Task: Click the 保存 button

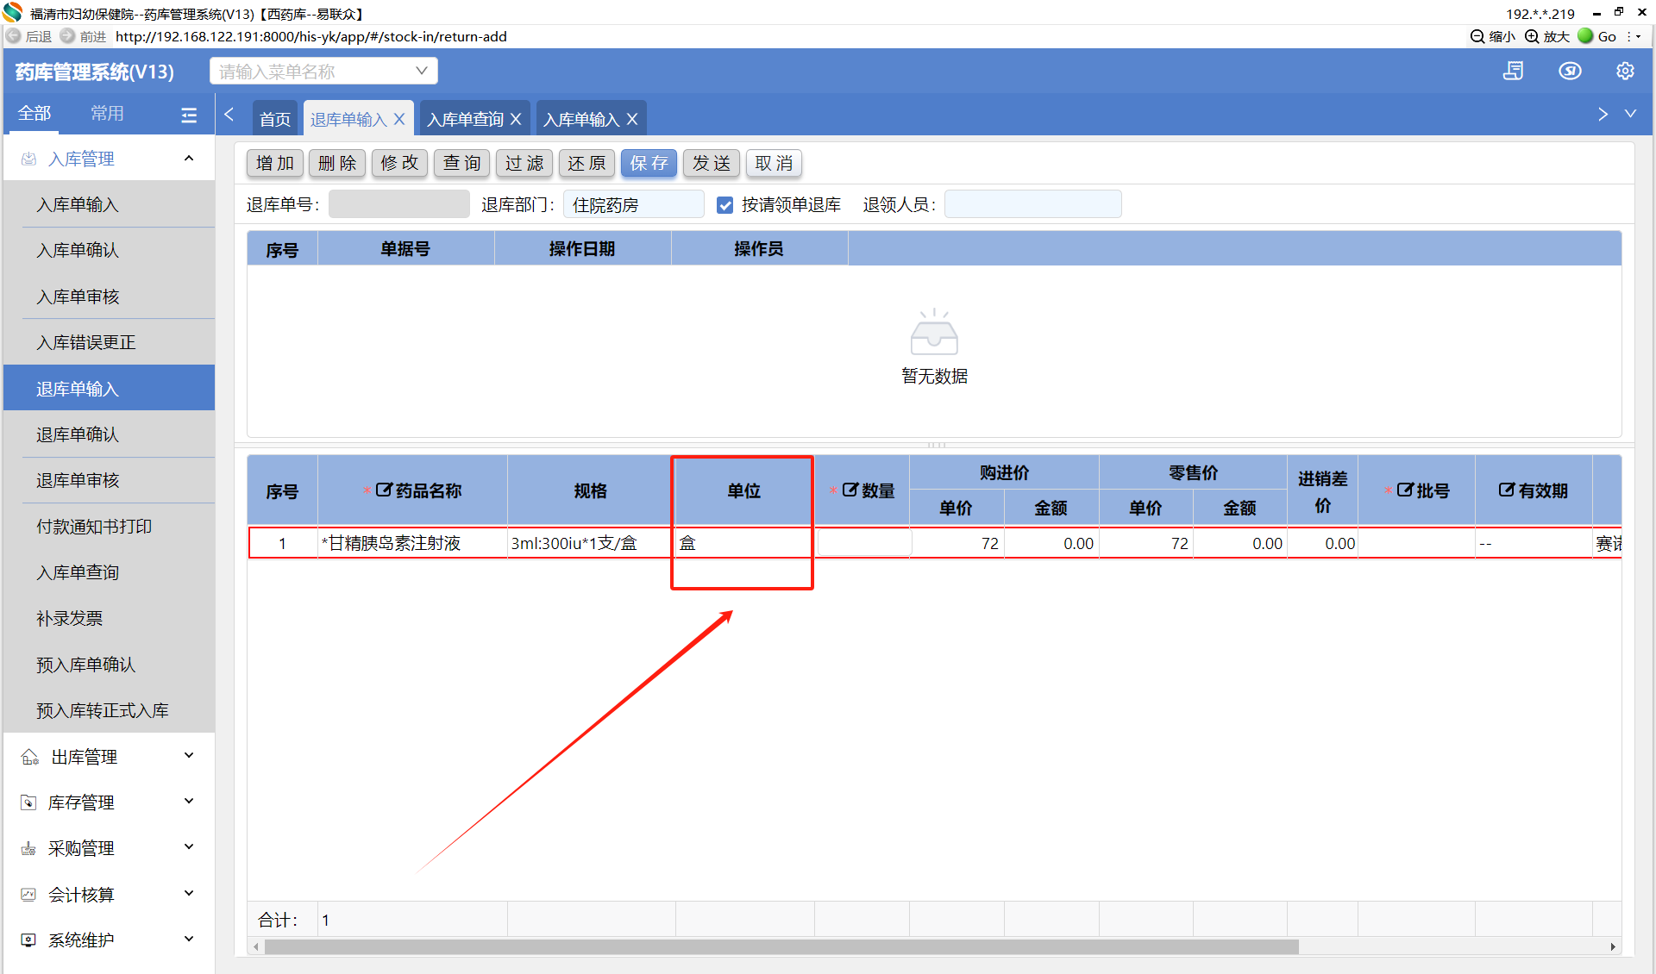Action: tap(649, 163)
